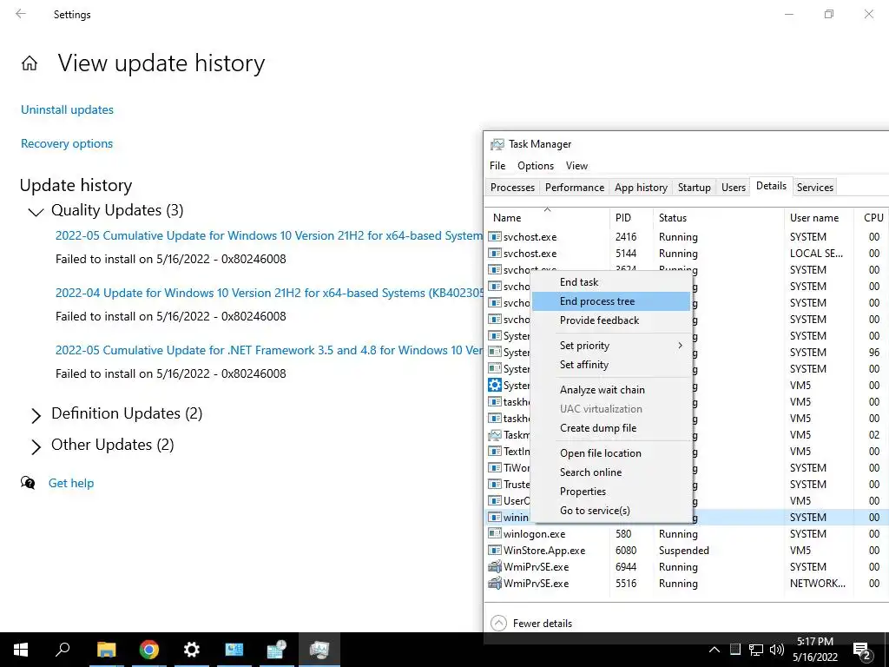Click the Task Manager taskbar icon
The height and width of the screenshot is (667, 889).
coord(319,650)
